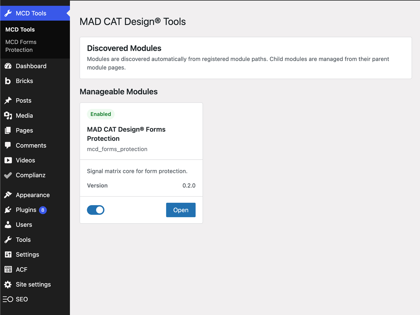Open the Dashboard menu label
The width and height of the screenshot is (420, 315).
coord(31,66)
